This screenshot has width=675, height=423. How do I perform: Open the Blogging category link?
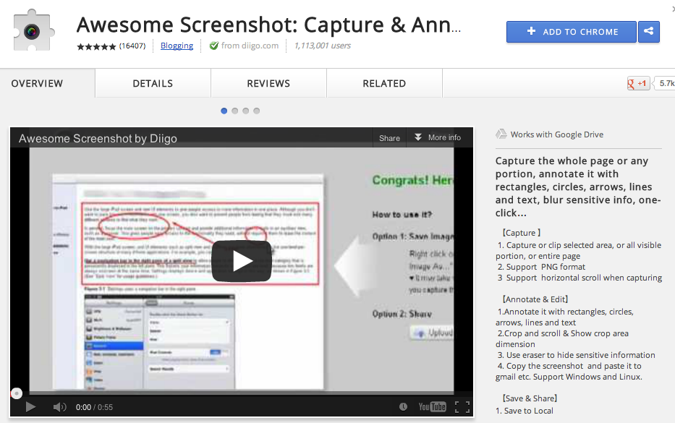point(177,45)
